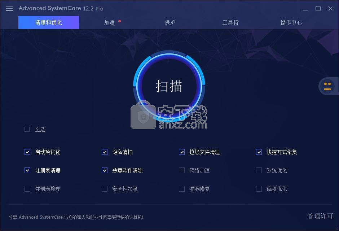This screenshot has width=339, height=231.
Task: Enable the 漏洞修复 checkbox
Action: (182, 189)
